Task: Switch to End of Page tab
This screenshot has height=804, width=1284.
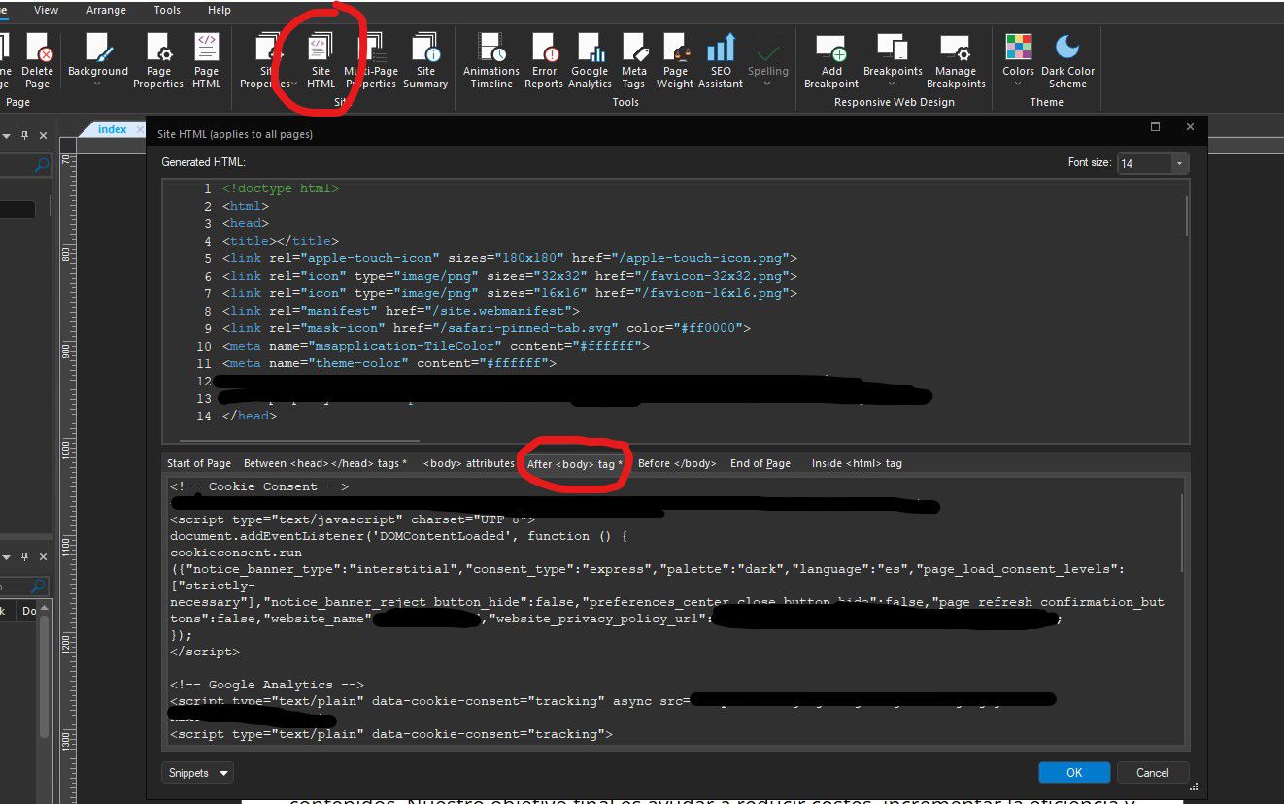Action: click(760, 463)
